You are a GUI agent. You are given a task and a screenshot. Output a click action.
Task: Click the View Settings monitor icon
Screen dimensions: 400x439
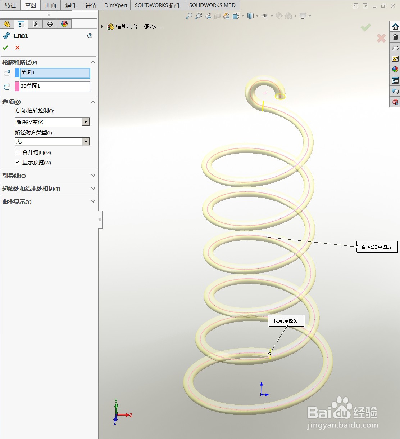(x=303, y=16)
